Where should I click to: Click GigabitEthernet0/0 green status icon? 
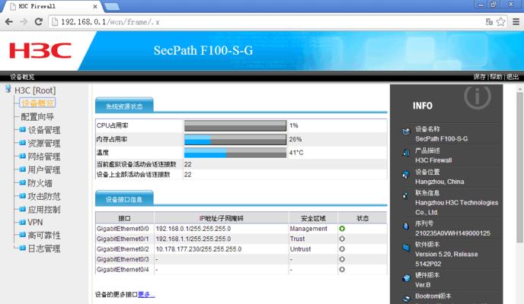(342, 229)
